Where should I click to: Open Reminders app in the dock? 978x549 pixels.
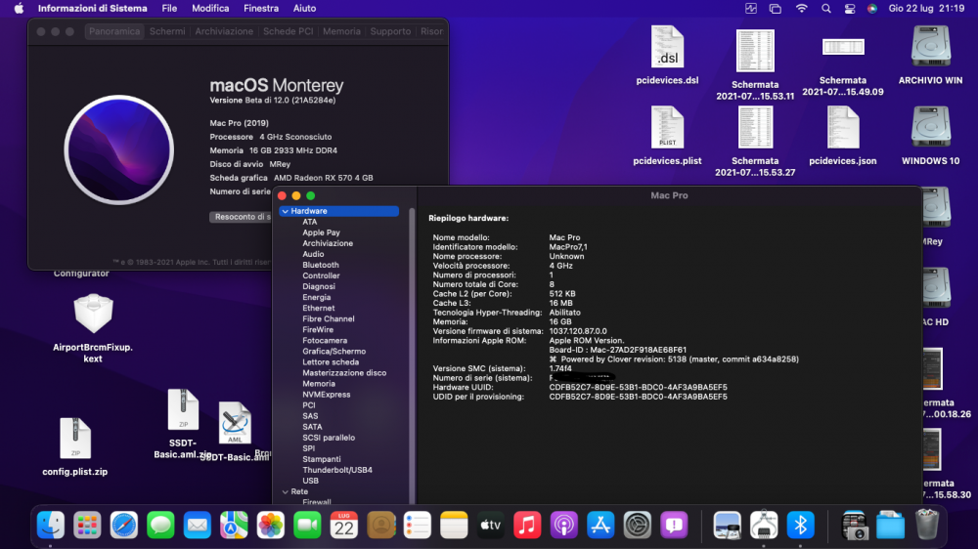(x=418, y=526)
